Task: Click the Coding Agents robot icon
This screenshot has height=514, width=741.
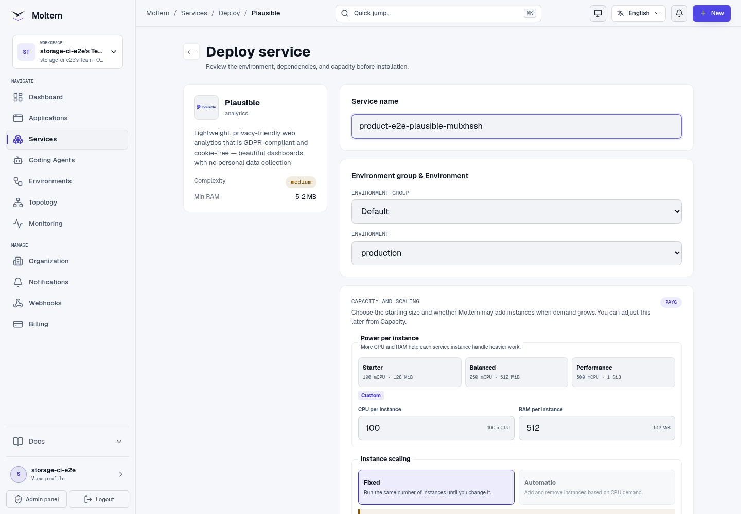Action: pyautogui.click(x=18, y=160)
